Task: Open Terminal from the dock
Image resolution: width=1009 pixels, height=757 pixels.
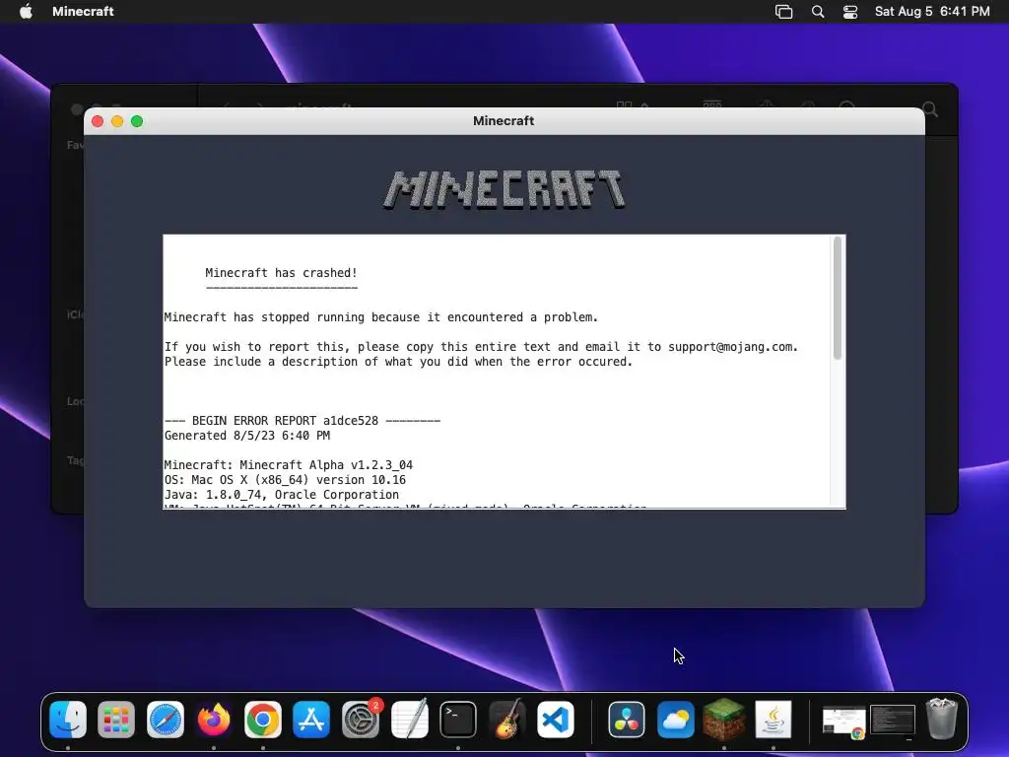Action: coord(458,719)
